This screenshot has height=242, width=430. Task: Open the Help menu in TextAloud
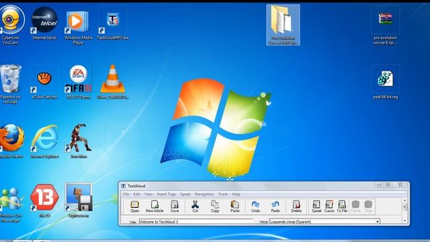coord(236,194)
